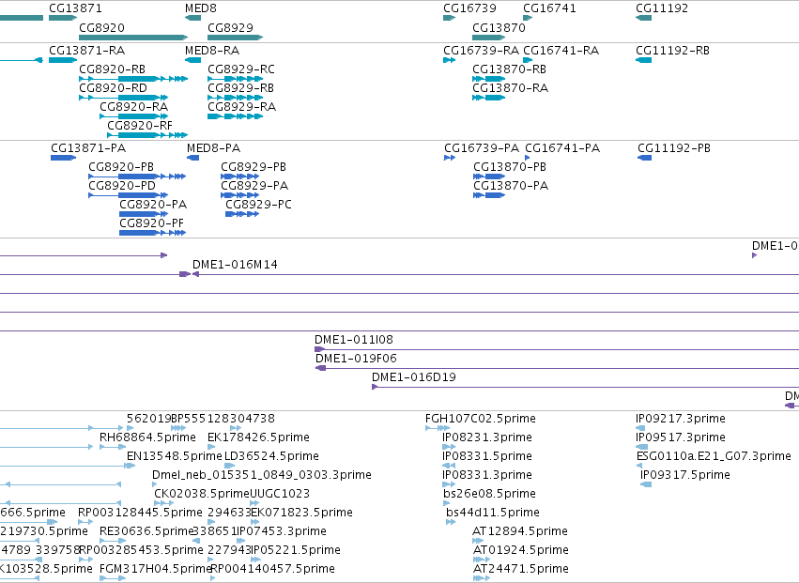Click the CG16739 gene label
Viewport: 799px width, 583px height.
pos(469,8)
